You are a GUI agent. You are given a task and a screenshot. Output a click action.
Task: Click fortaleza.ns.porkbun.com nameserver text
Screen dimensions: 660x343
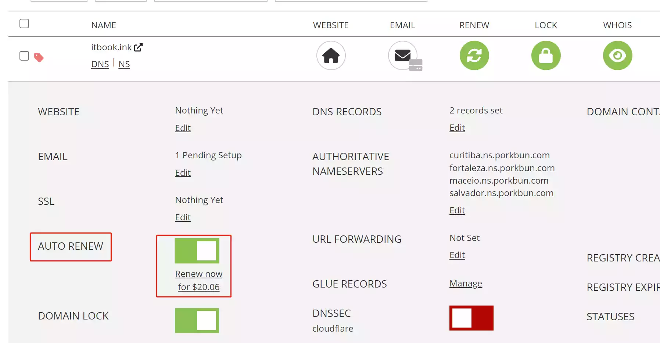[502, 168]
